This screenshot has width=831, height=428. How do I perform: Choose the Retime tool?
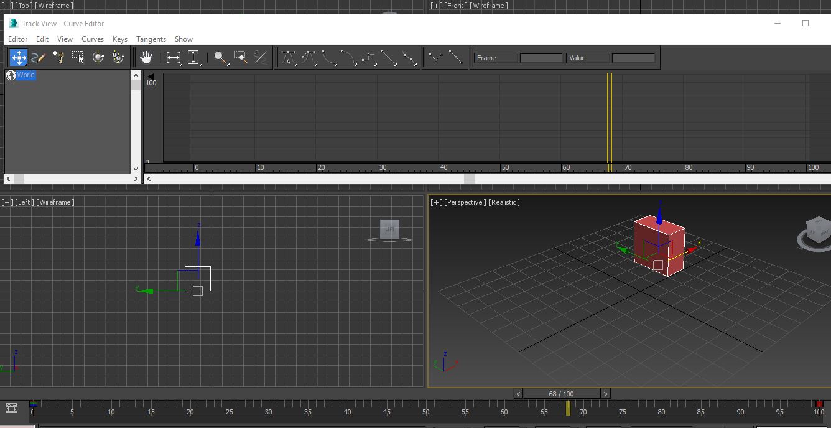coord(98,58)
